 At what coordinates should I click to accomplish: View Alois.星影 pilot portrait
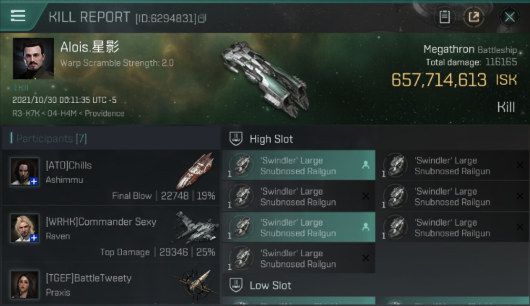tap(33, 58)
